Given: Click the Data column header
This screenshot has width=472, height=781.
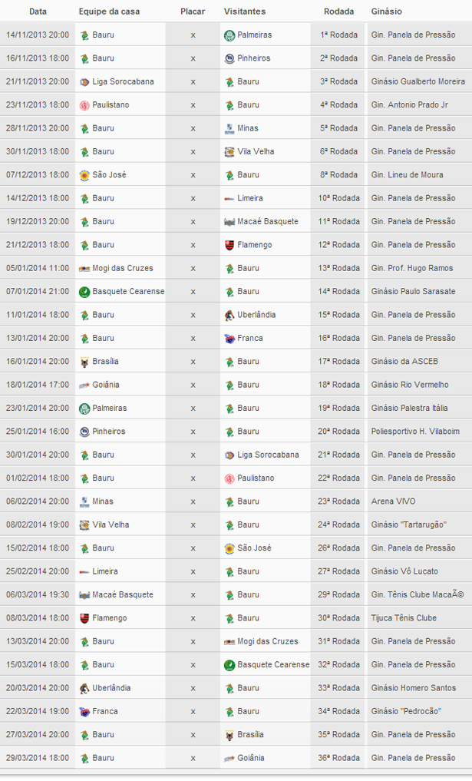Looking at the screenshot, I should (x=38, y=12).
